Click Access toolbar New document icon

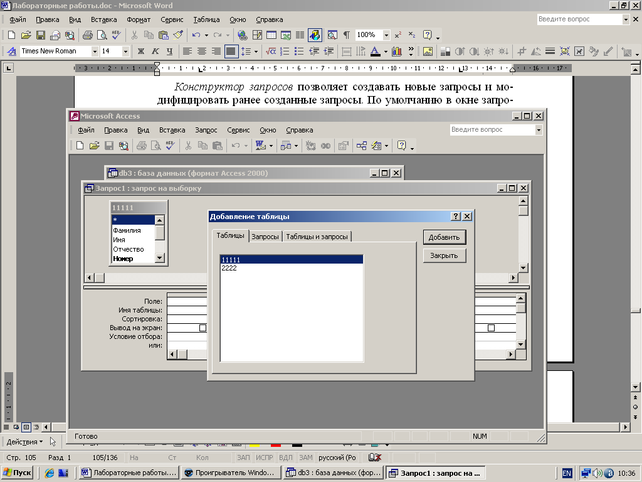click(x=80, y=146)
